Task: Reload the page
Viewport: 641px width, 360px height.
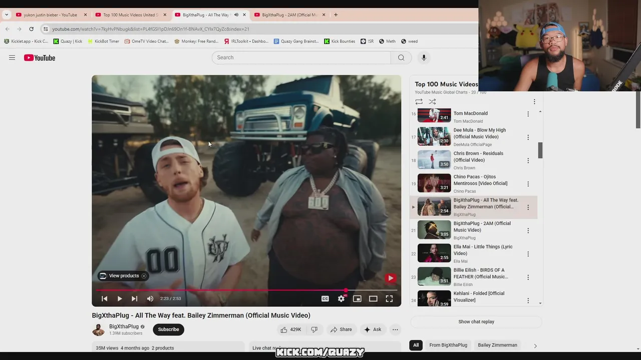Action: (x=31, y=29)
